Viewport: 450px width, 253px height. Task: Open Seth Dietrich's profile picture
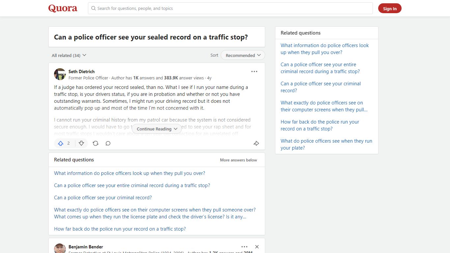point(60,74)
